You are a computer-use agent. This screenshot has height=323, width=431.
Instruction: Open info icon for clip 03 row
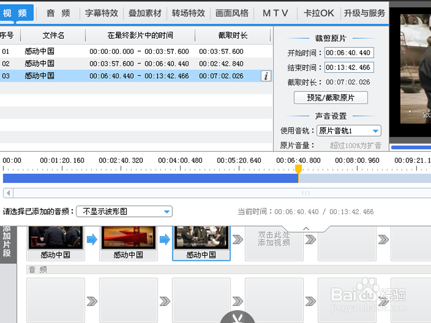[x=266, y=76]
